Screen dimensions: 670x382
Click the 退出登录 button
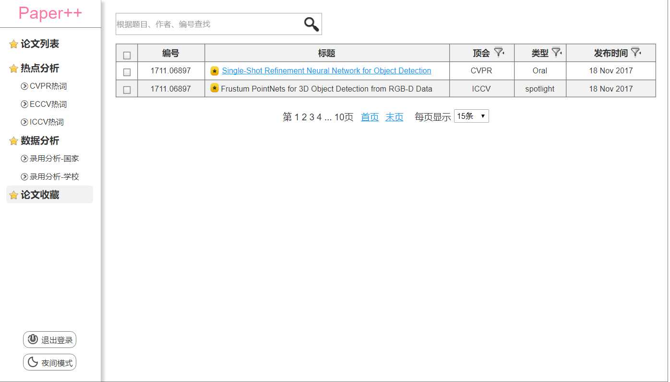pos(49,340)
